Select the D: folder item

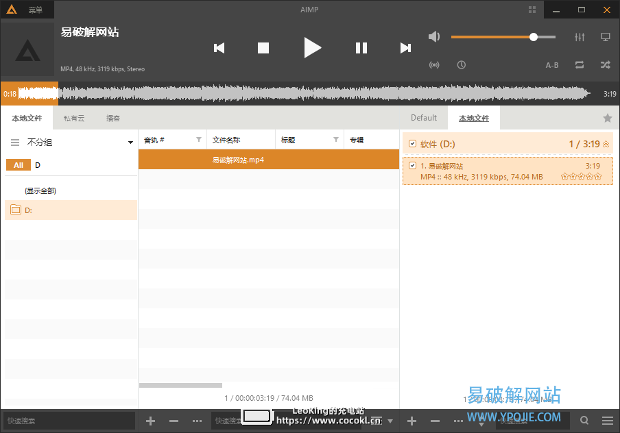[x=71, y=210]
